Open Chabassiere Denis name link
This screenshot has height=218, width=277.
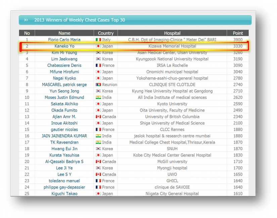tap(64, 65)
